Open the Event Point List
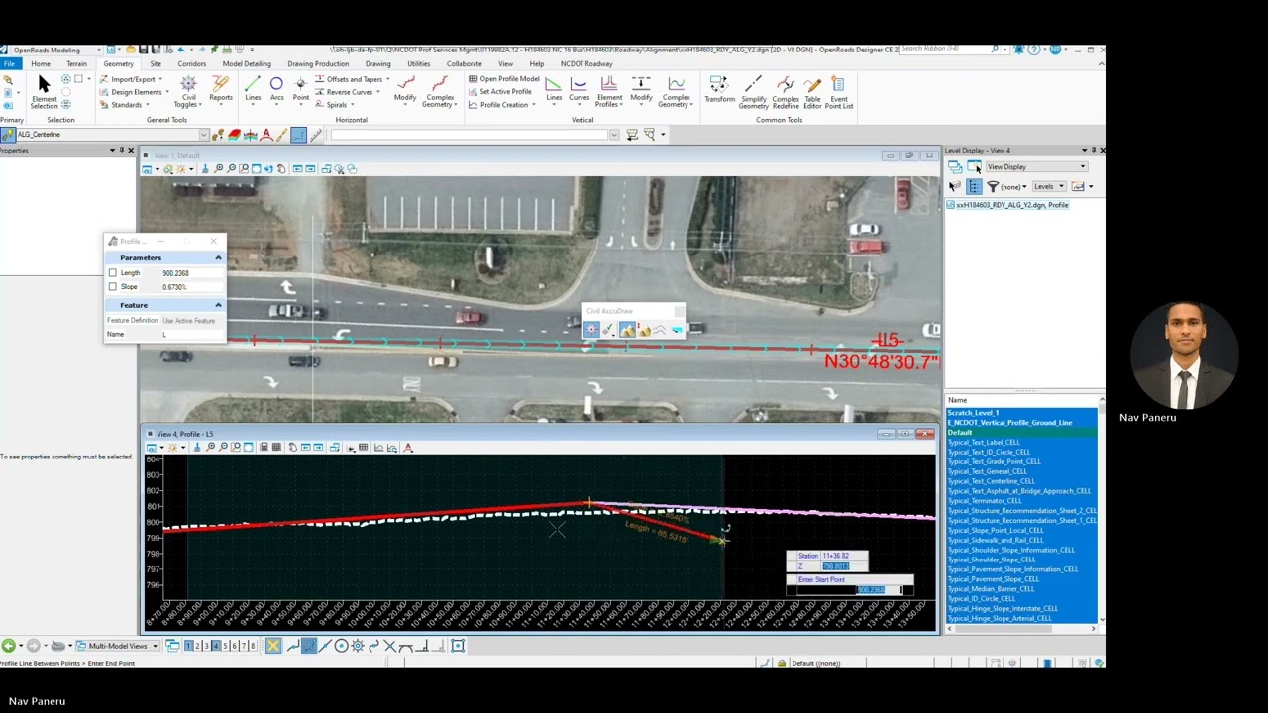This screenshot has height=713, width=1268. (x=839, y=91)
